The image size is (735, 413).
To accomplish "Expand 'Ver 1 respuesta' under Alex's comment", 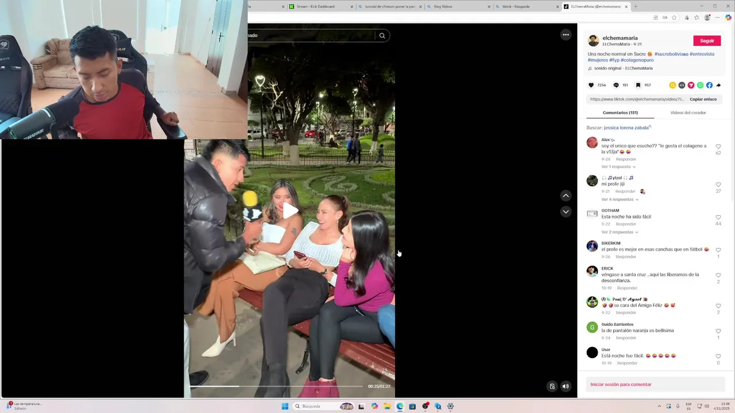I will pyautogui.click(x=618, y=167).
